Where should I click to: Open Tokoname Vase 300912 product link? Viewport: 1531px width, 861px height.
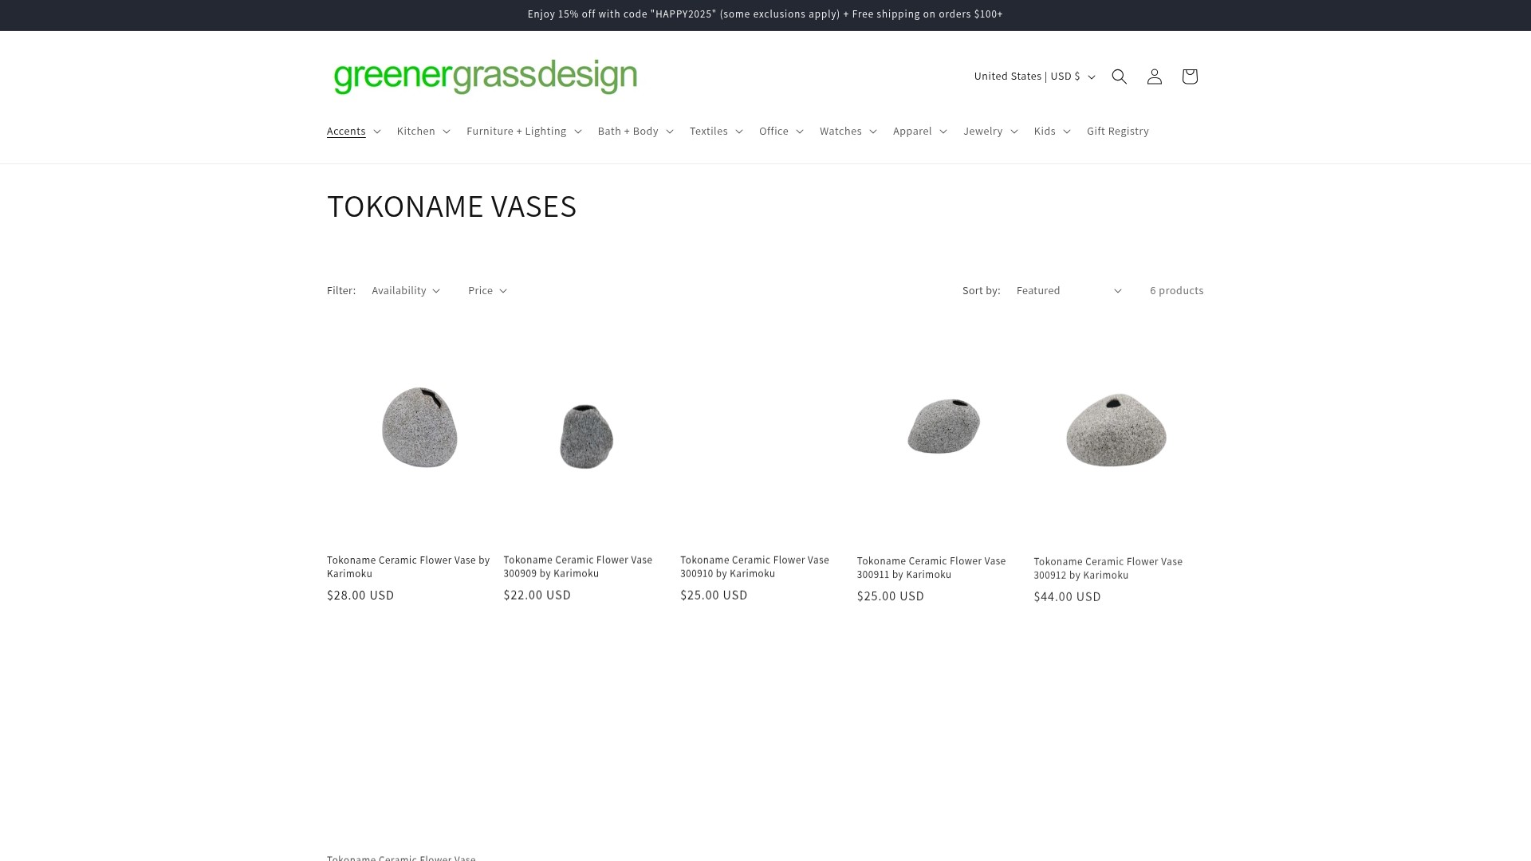click(x=1108, y=568)
